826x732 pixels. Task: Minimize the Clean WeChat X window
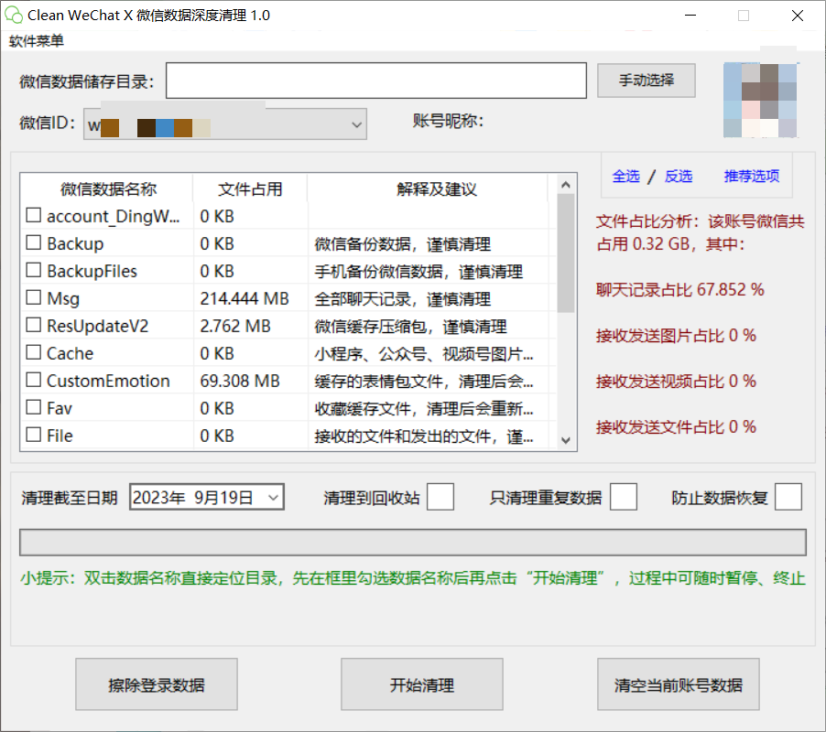(690, 16)
